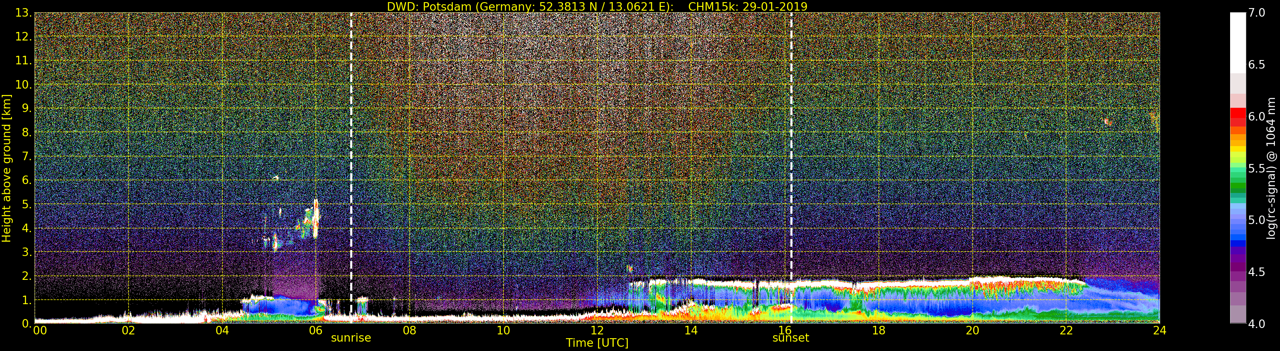Click the 'Height above ground [km]' axis label

(6, 168)
